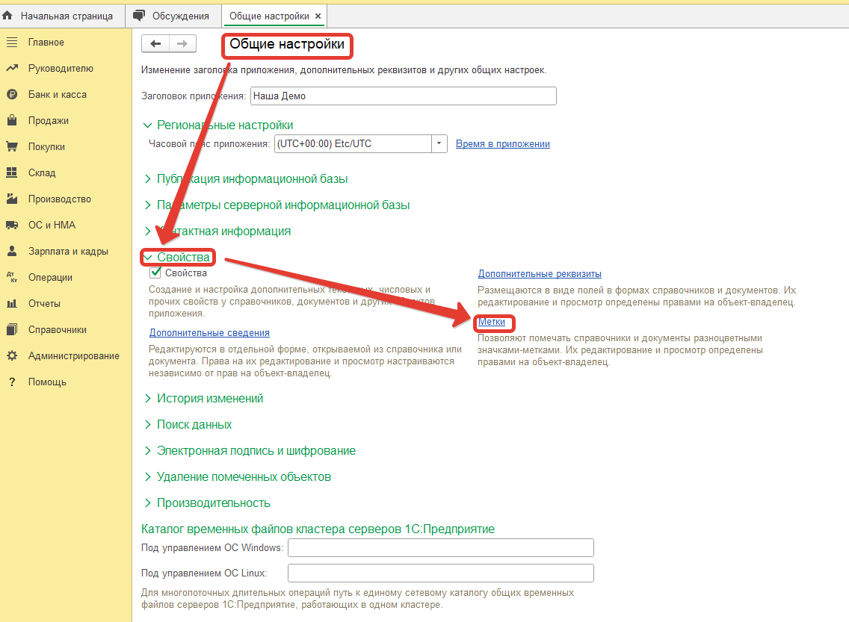The image size is (849, 622).
Task: Close the Общие настройки tab
Action: [x=318, y=16]
